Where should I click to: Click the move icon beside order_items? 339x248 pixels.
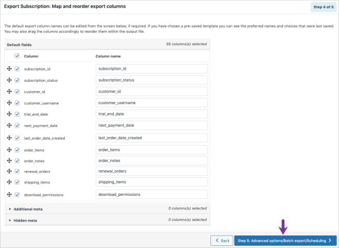pyautogui.click(x=9, y=150)
